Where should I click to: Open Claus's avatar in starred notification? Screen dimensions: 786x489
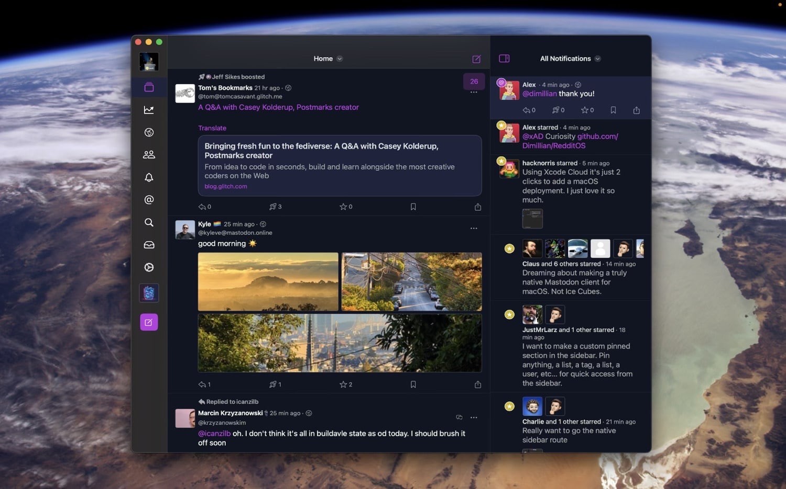tap(532, 249)
